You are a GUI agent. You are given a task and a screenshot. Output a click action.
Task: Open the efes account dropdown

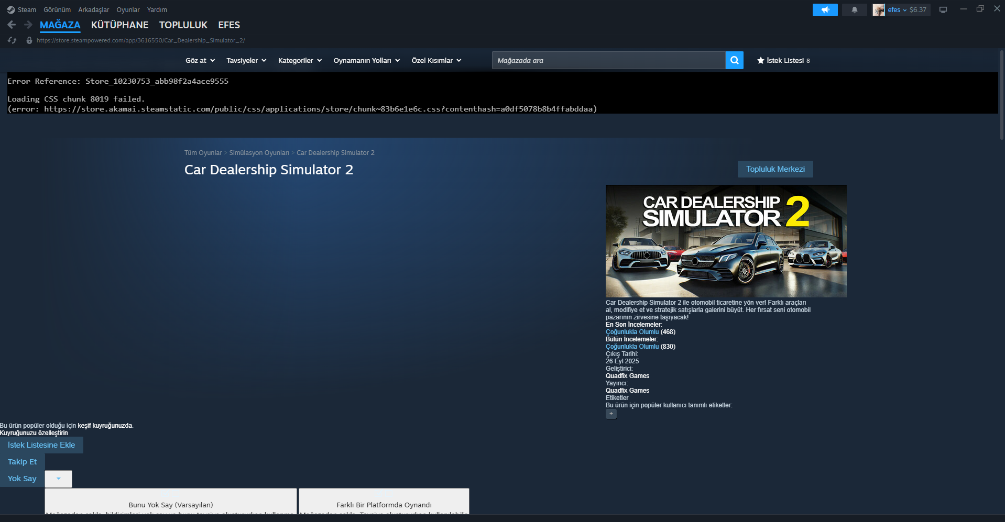tap(897, 10)
